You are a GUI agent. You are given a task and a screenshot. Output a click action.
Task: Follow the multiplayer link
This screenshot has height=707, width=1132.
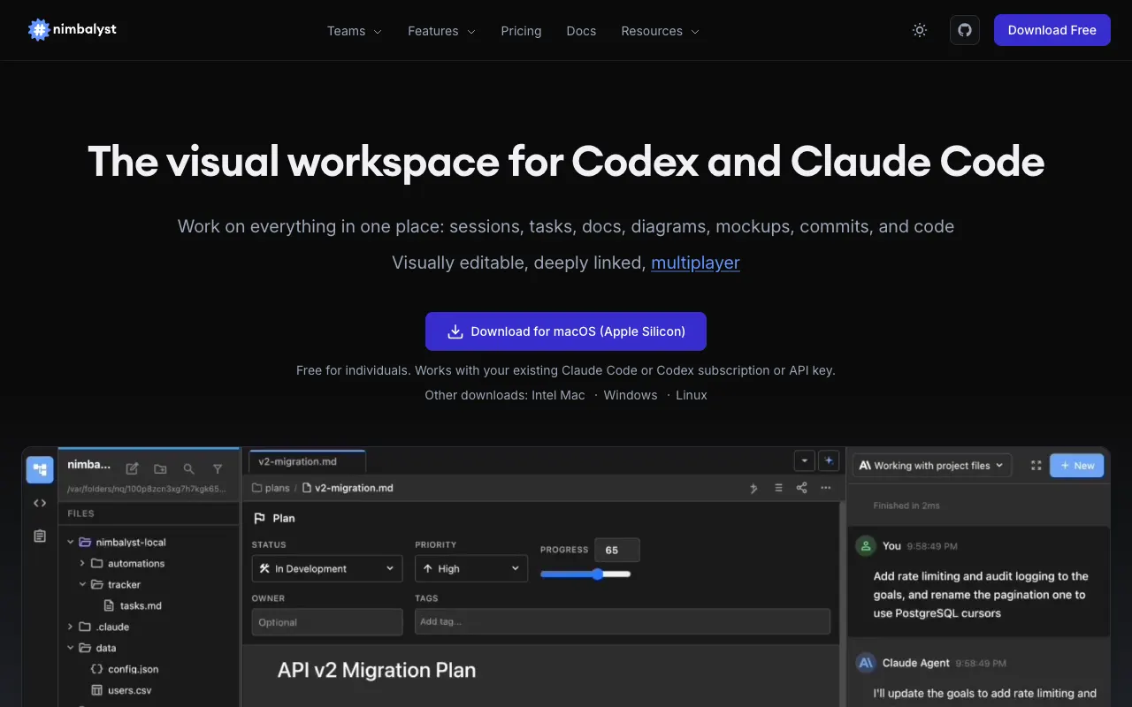[695, 262]
